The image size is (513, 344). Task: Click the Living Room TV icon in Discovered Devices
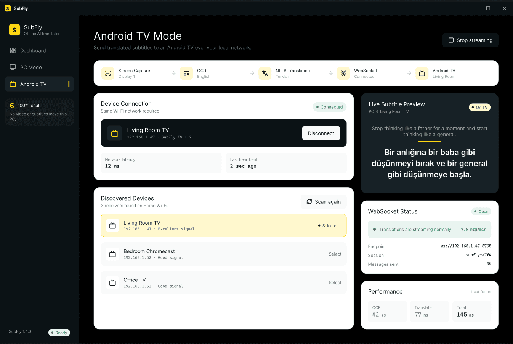point(112,225)
